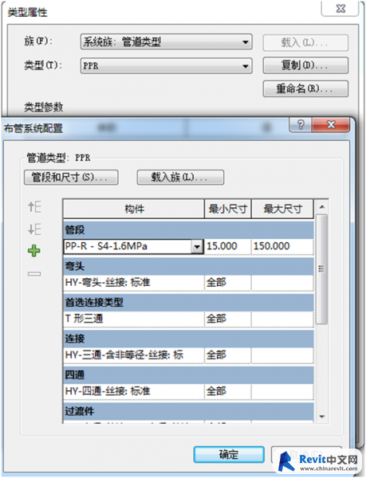Click the 首选连接类型 group header

coord(188,303)
